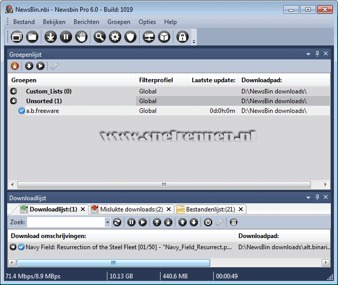Switch to the Downloadlijst:(1) tab

(53, 209)
